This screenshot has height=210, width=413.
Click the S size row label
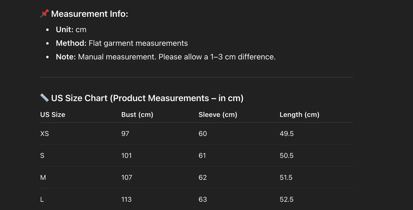42,156
